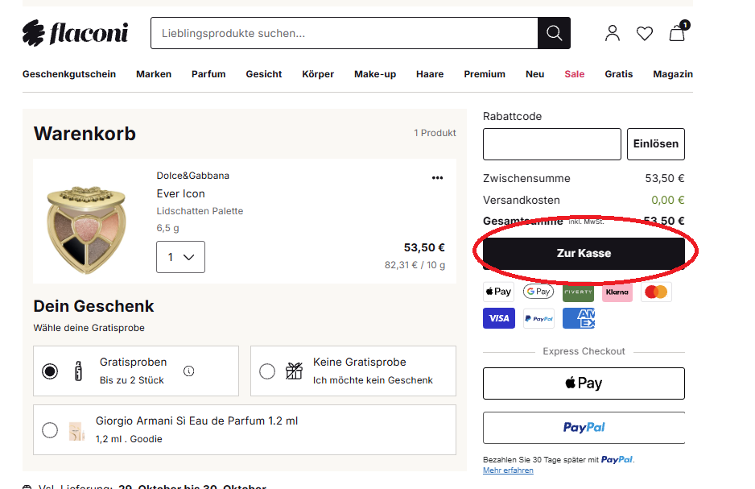The height and width of the screenshot is (489, 755).
Task: Open the user account icon
Action: coord(613,33)
